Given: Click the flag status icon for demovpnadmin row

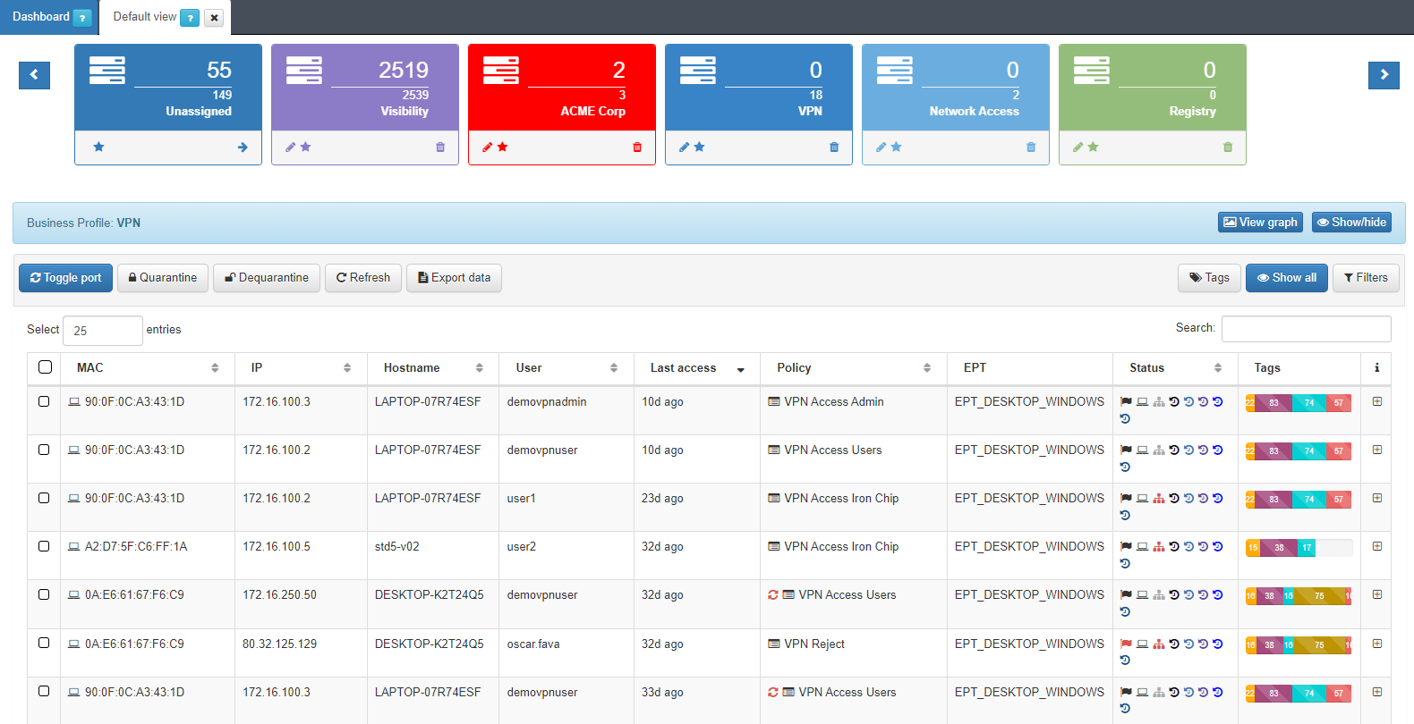Looking at the screenshot, I should (1126, 402).
